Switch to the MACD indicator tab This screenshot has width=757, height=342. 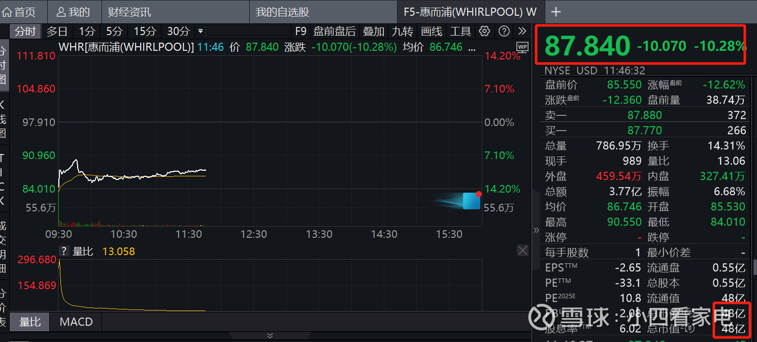pos(76,322)
